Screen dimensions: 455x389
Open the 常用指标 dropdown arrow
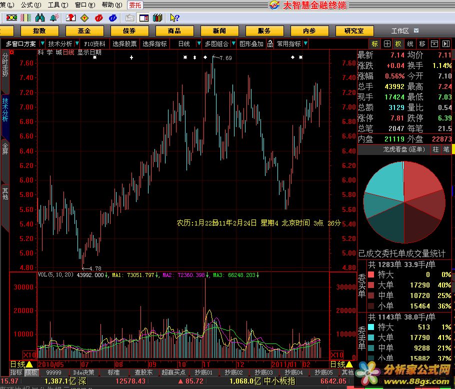305,43
